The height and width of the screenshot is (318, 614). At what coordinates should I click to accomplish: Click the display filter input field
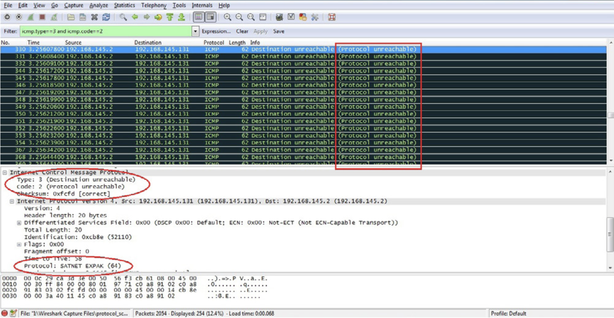tap(106, 31)
